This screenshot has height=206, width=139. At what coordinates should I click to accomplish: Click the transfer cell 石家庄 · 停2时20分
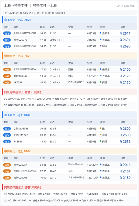[x=76, y=164]
